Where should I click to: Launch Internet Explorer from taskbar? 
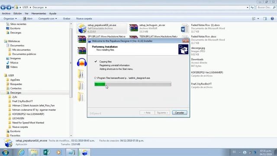tap(22, 152)
